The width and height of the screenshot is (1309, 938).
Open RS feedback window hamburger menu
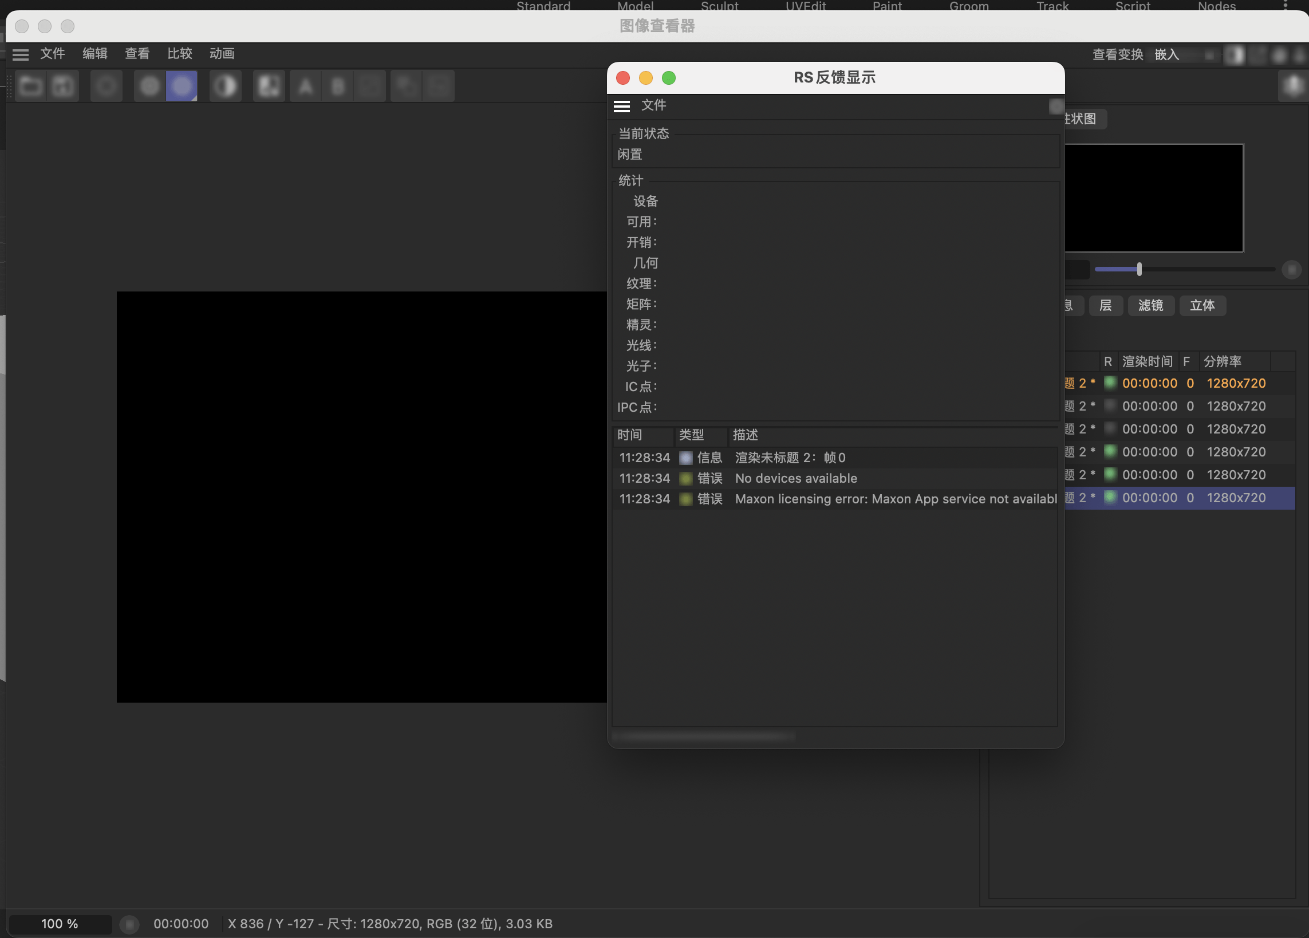pyautogui.click(x=622, y=105)
